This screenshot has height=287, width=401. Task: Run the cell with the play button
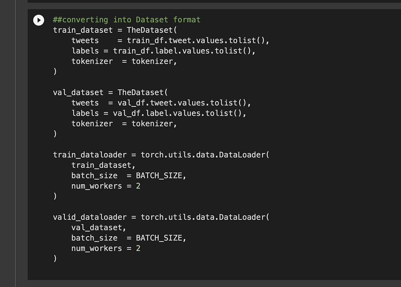[39, 20]
